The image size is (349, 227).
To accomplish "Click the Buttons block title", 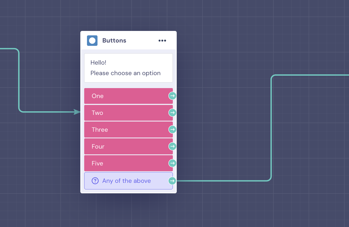I will [x=114, y=41].
